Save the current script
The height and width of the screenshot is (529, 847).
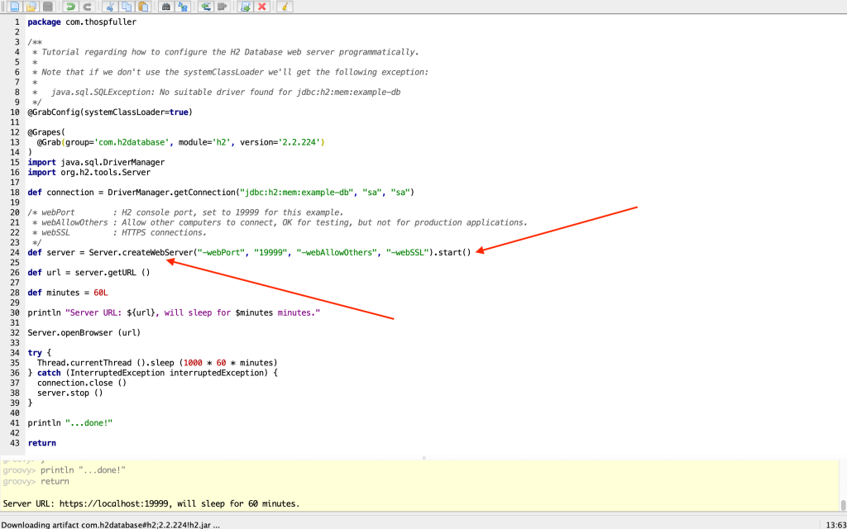coord(47,7)
